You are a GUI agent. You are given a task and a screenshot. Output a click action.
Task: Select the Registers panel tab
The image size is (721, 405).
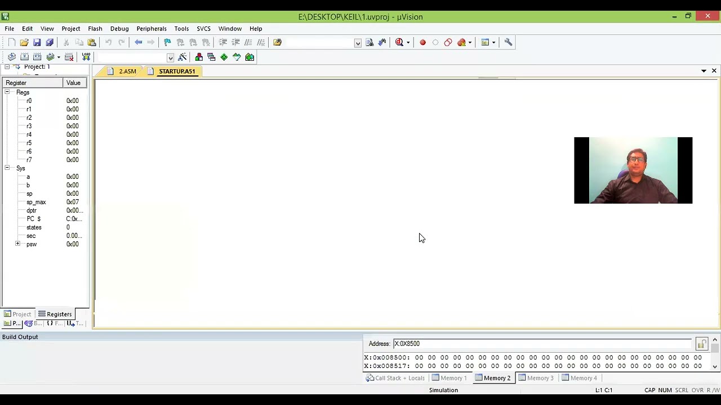pyautogui.click(x=55, y=314)
